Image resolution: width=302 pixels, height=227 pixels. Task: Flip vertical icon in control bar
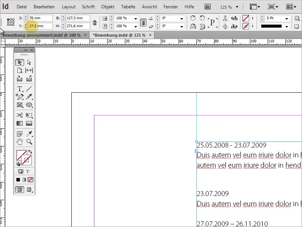202,26
